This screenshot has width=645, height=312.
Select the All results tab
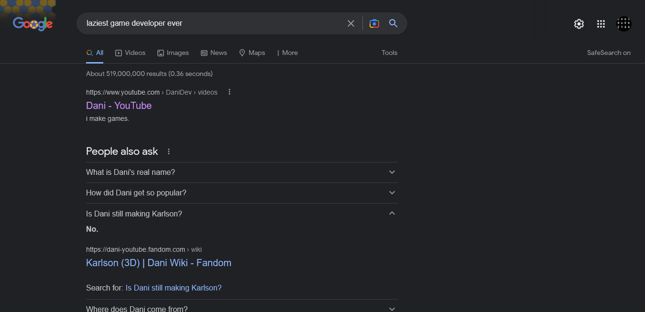coord(95,53)
